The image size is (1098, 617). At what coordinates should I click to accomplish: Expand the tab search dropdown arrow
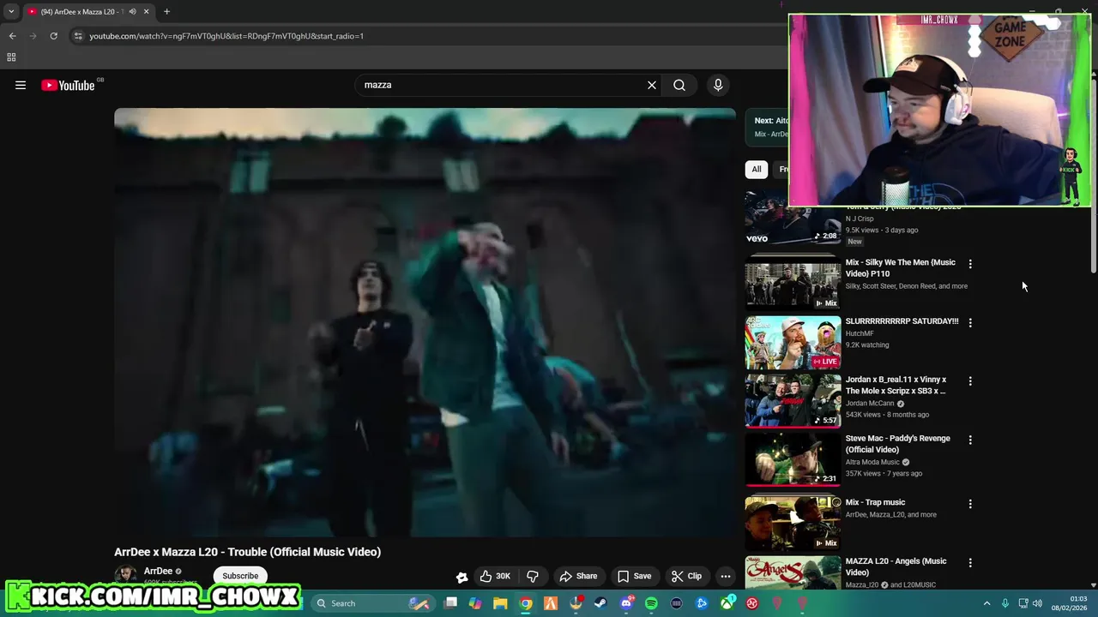coord(11,12)
